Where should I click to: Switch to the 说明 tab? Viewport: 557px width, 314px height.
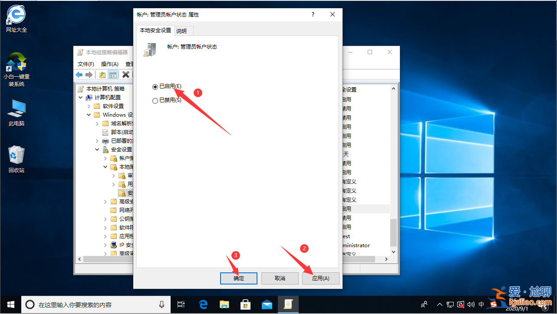click(183, 30)
